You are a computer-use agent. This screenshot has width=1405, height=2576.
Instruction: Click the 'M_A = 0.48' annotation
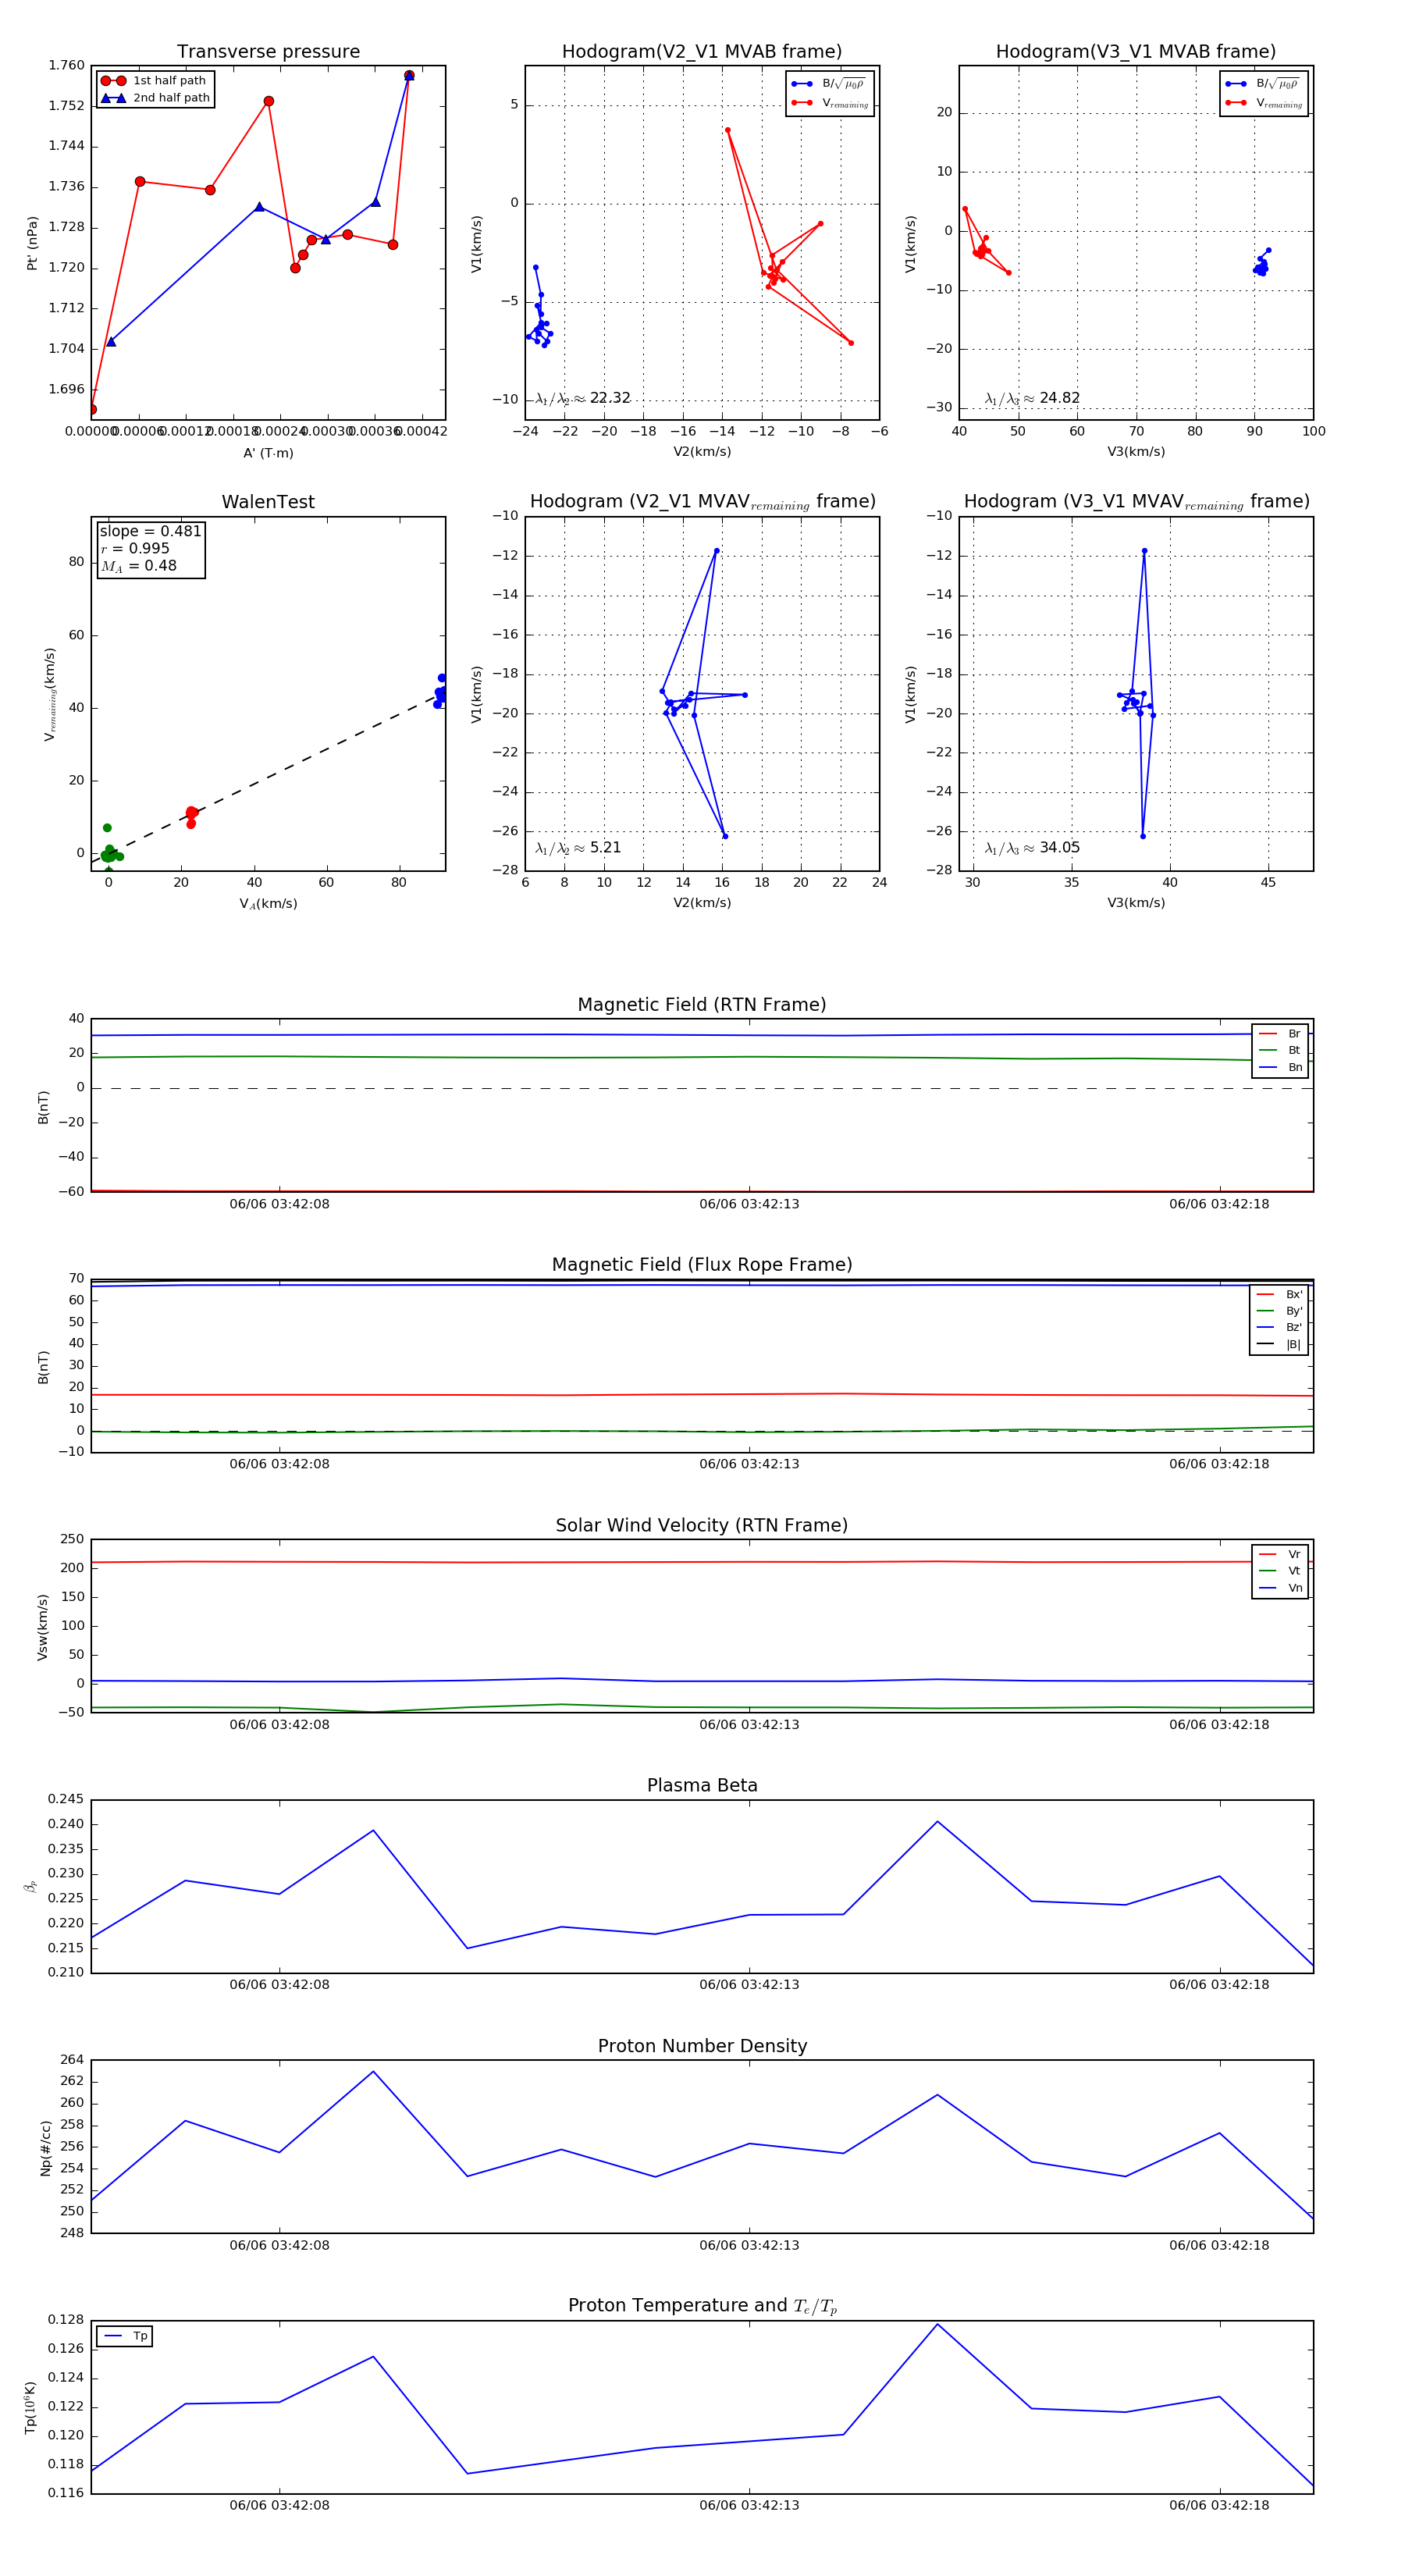[138, 566]
